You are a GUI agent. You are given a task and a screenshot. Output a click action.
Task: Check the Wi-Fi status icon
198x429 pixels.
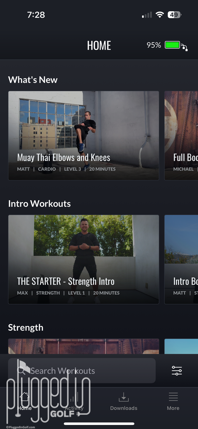pyautogui.click(x=160, y=15)
